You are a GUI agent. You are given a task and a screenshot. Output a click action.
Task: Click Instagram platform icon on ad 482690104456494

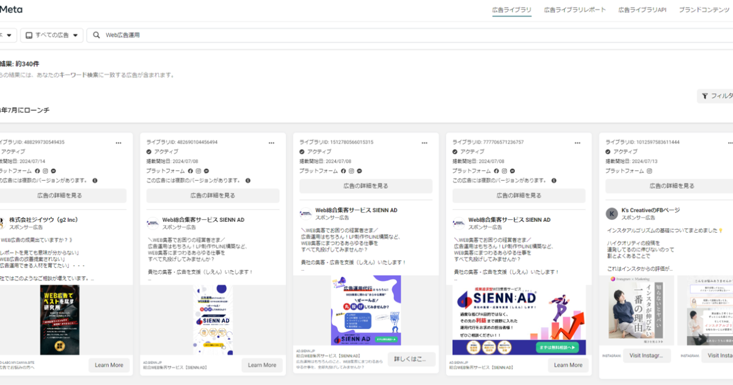click(x=199, y=171)
